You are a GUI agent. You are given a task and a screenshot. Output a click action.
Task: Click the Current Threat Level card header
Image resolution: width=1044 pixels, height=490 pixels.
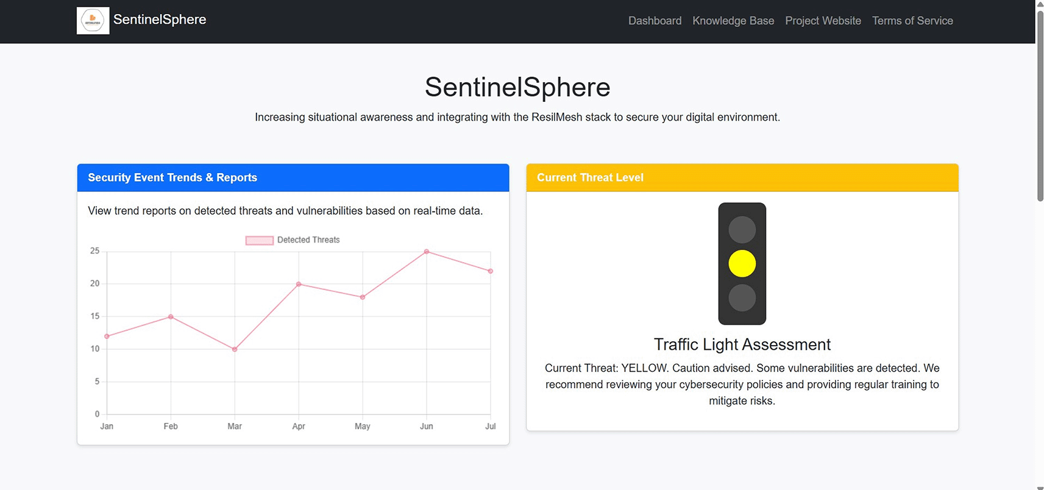(742, 177)
